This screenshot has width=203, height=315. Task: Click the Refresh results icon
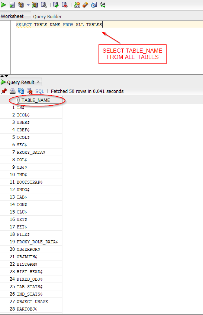tap(21, 91)
